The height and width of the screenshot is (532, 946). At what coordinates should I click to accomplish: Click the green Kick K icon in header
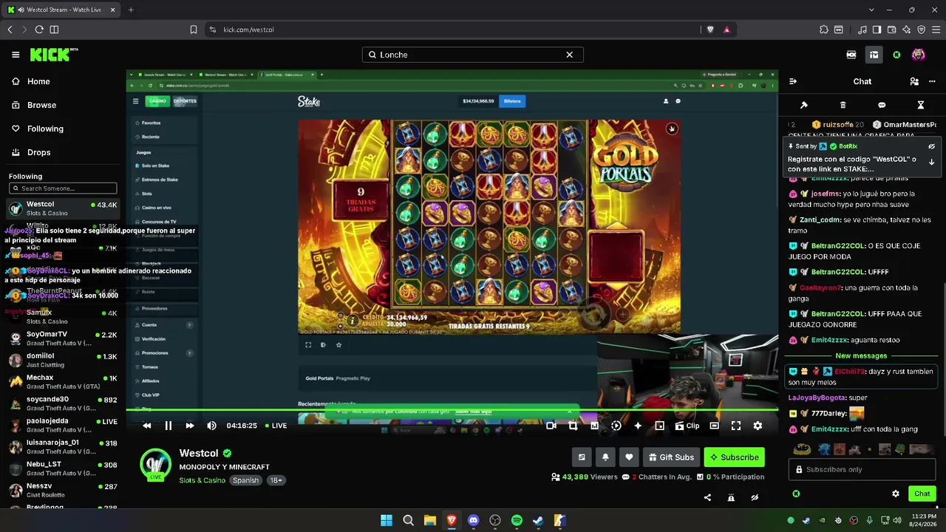pos(896,55)
